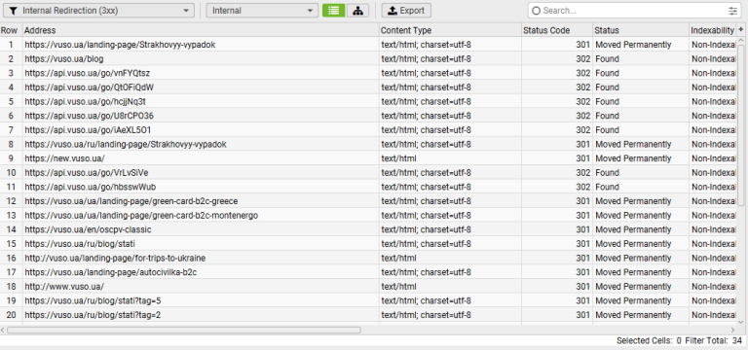Sort by the Status column header
748x350 pixels.
(x=641, y=30)
